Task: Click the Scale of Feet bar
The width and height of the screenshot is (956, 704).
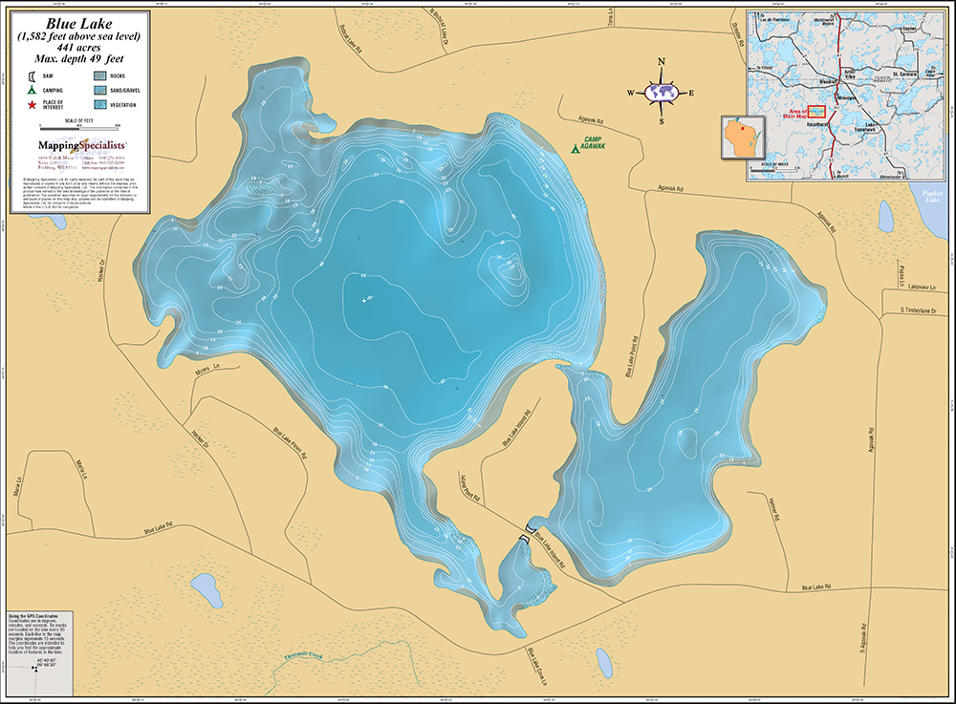Action: tap(78, 128)
